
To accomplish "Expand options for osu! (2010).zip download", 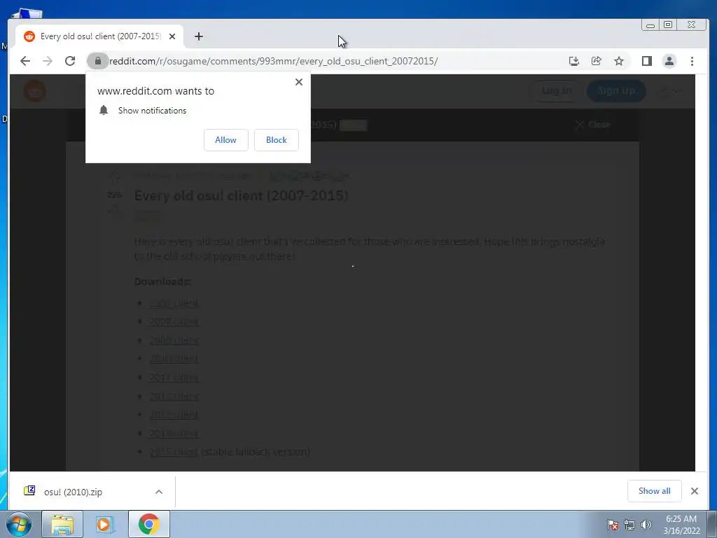I will (x=159, y=492).
